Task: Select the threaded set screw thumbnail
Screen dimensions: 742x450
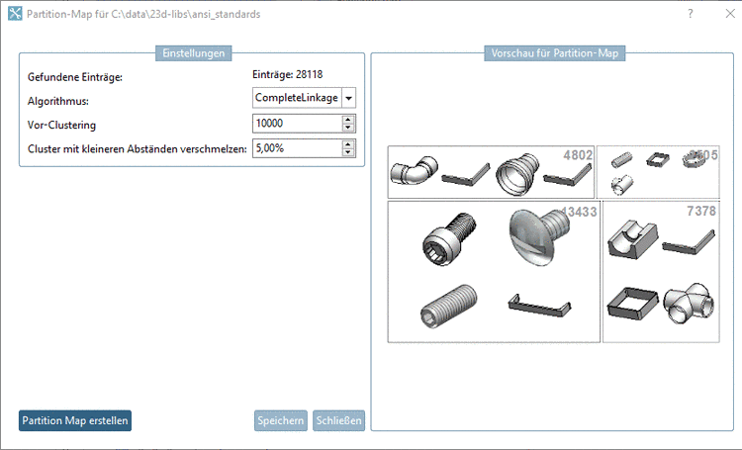Action: pos(448,307)
